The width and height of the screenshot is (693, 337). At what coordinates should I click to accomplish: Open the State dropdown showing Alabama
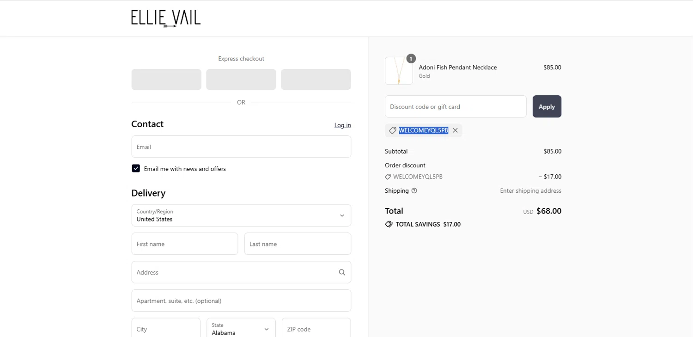(x=241, y=329)
